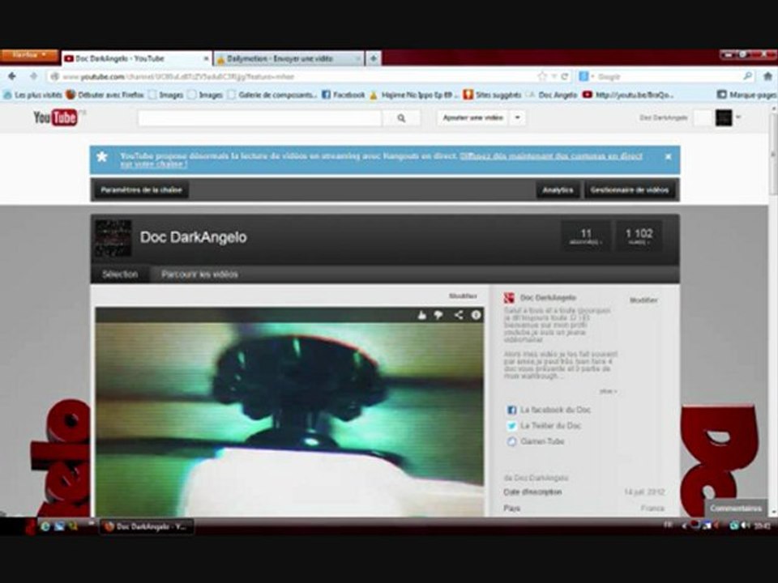Click Modifier above the featured video
The height and width of the screenshot is (583, 778).
click(463, 296)
